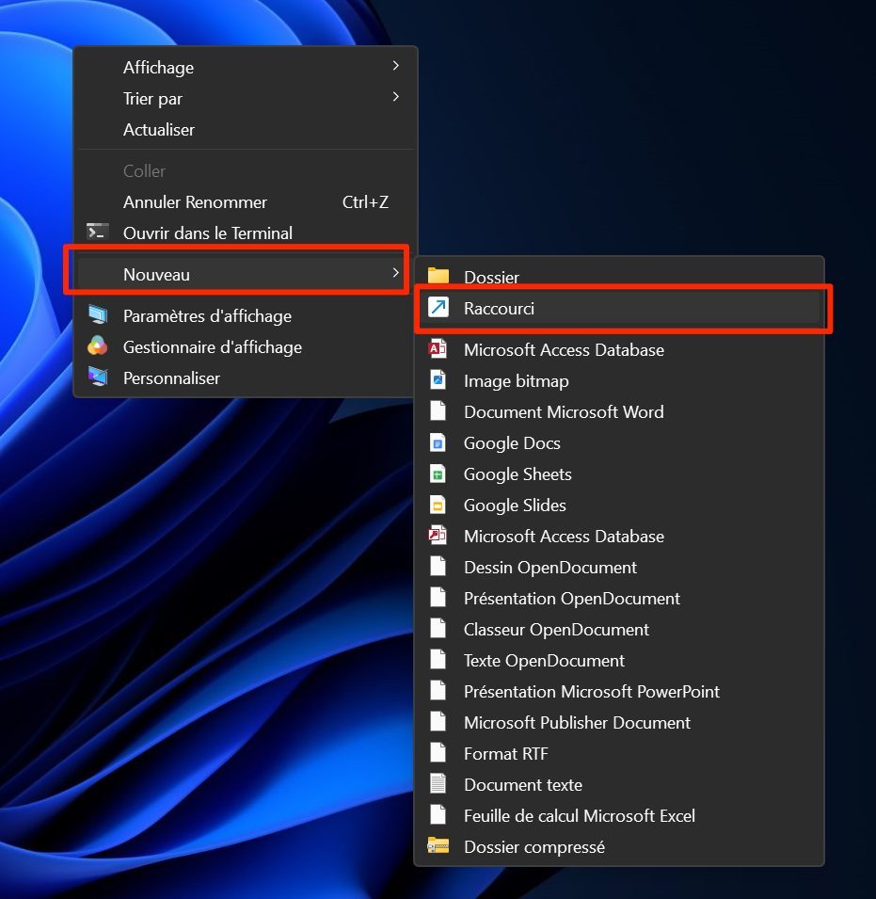Screen dimensions: 876x899
Task: Click the yellow Google Slides icon
Action: [x=438, y=505]
